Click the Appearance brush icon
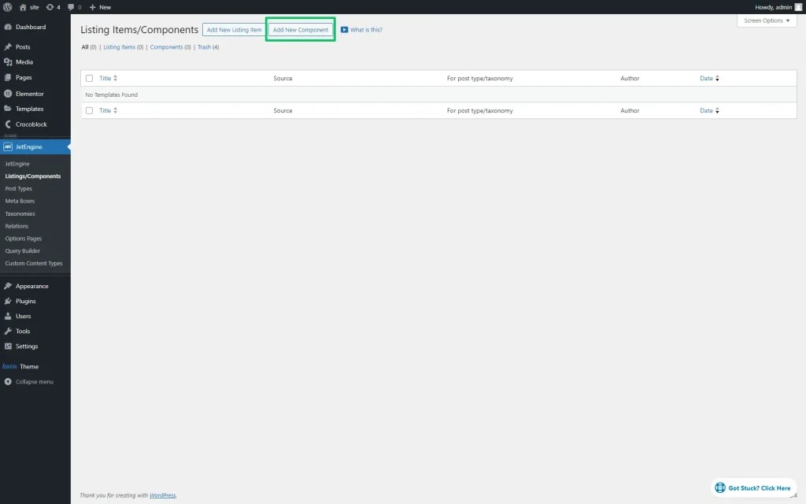The image size is (806, 504). [x=8, y=286]
